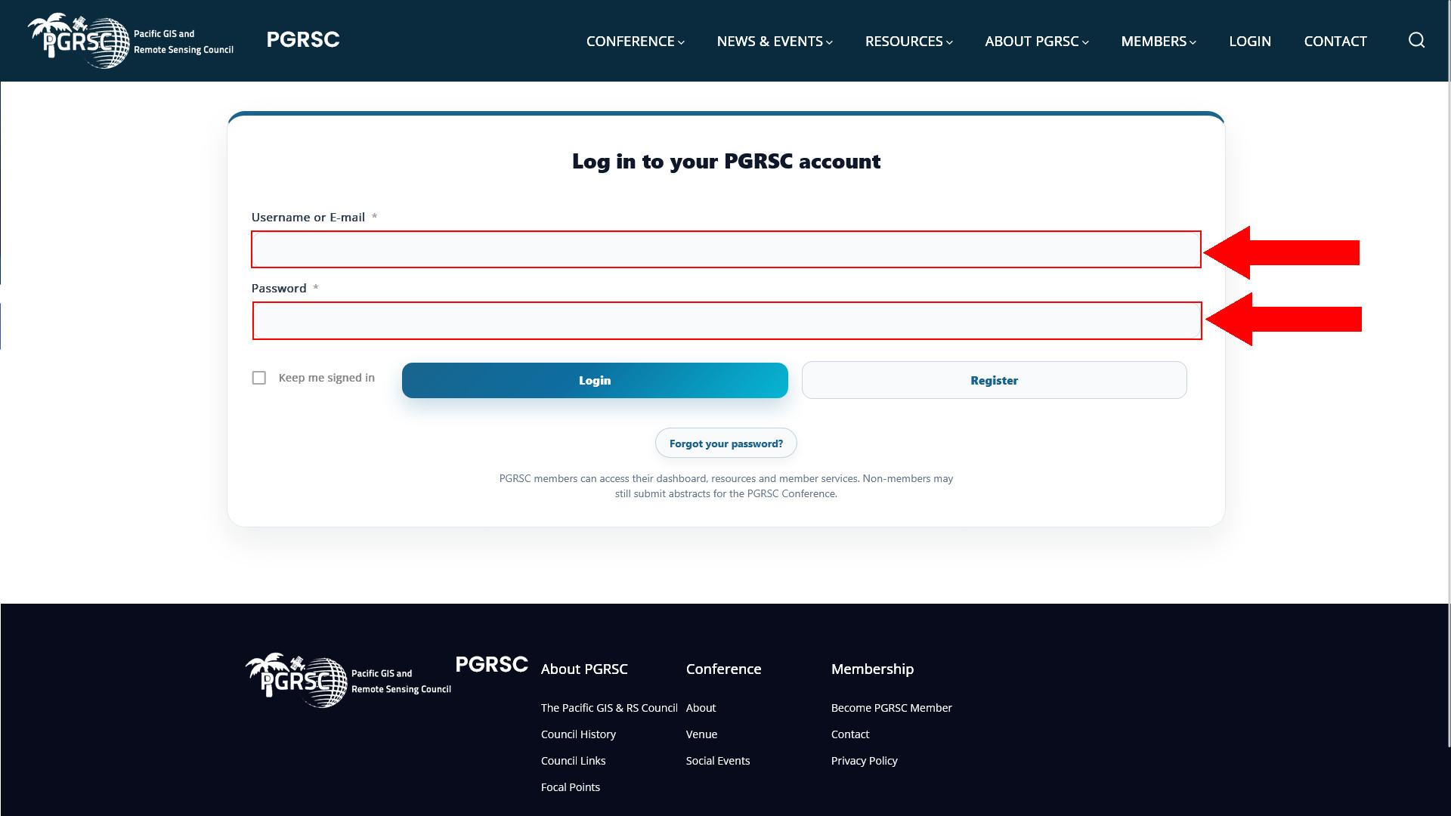
Task: Open the Privacy Policy footer link
Action: coord(865,761)
